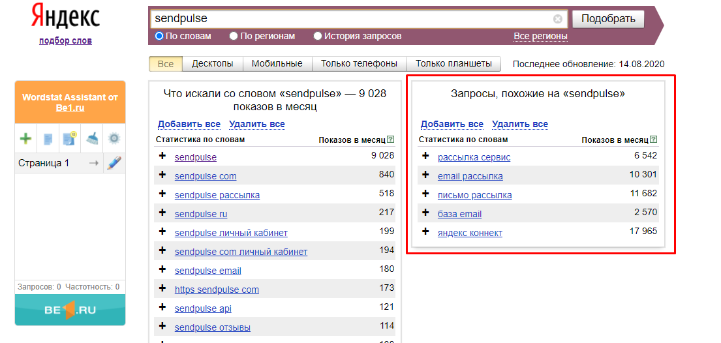The height and width of the screenshot is (343, 721).
Task: Clear the search field with the x icon
Action: (x=558, y=19)
